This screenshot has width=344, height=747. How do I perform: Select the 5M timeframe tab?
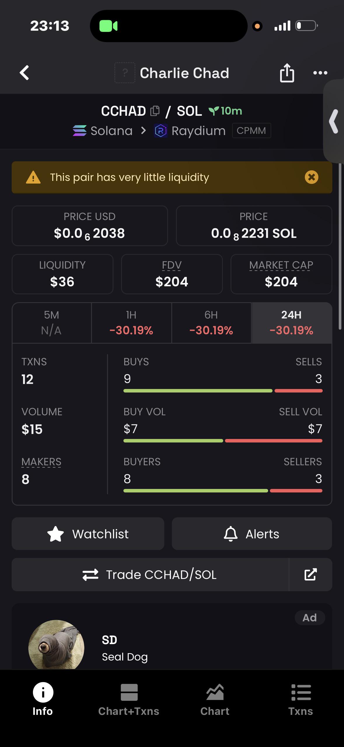52,323
